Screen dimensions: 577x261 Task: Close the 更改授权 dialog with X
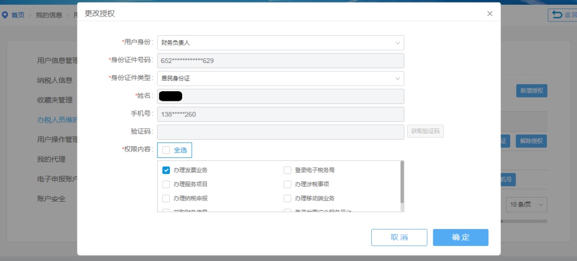(489, 13)
